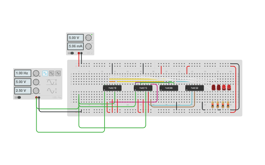Select the 74HC32 OR gate chip
This screenshot has width=265, height=165.
(194, 88)
